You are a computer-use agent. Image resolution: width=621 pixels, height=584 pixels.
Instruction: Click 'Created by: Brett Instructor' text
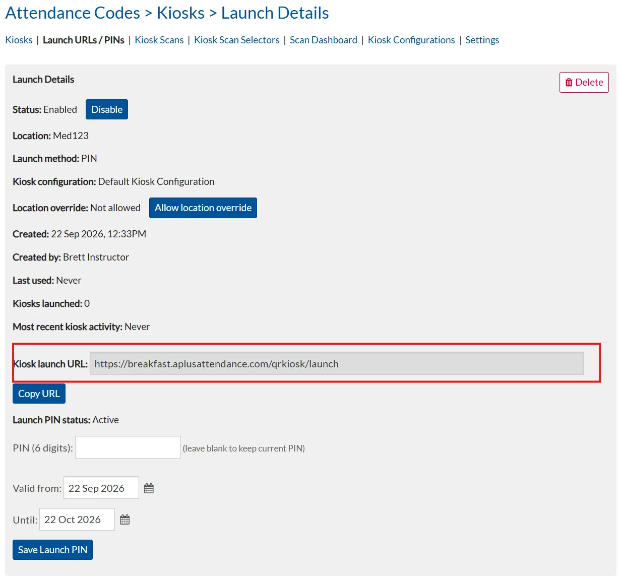71,257
